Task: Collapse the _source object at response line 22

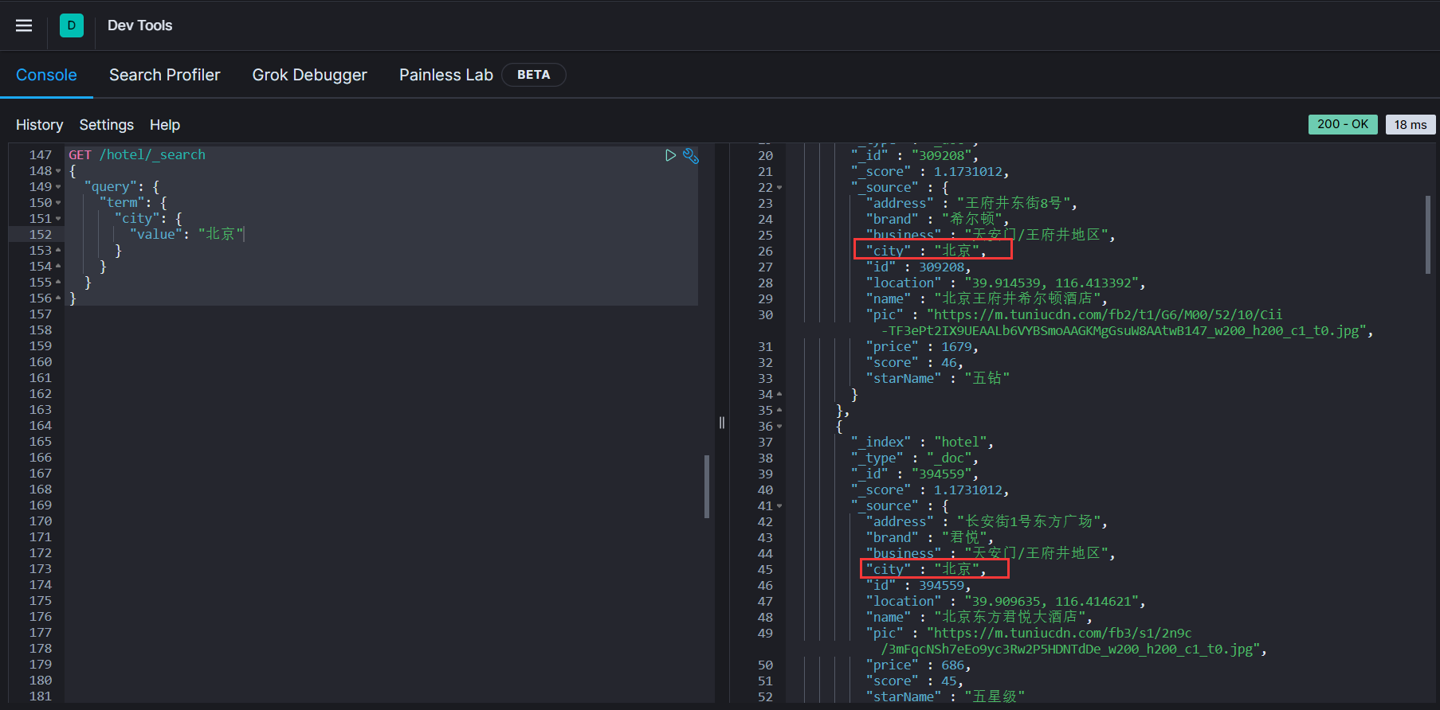Action: (779, 188)
